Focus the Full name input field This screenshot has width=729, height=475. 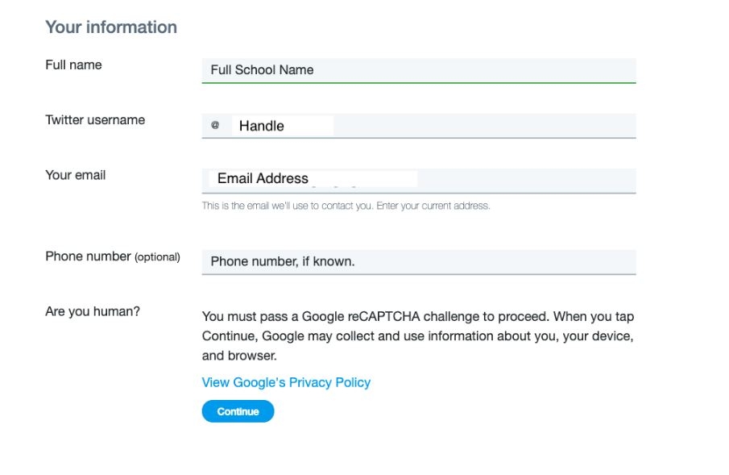point(418,71)
